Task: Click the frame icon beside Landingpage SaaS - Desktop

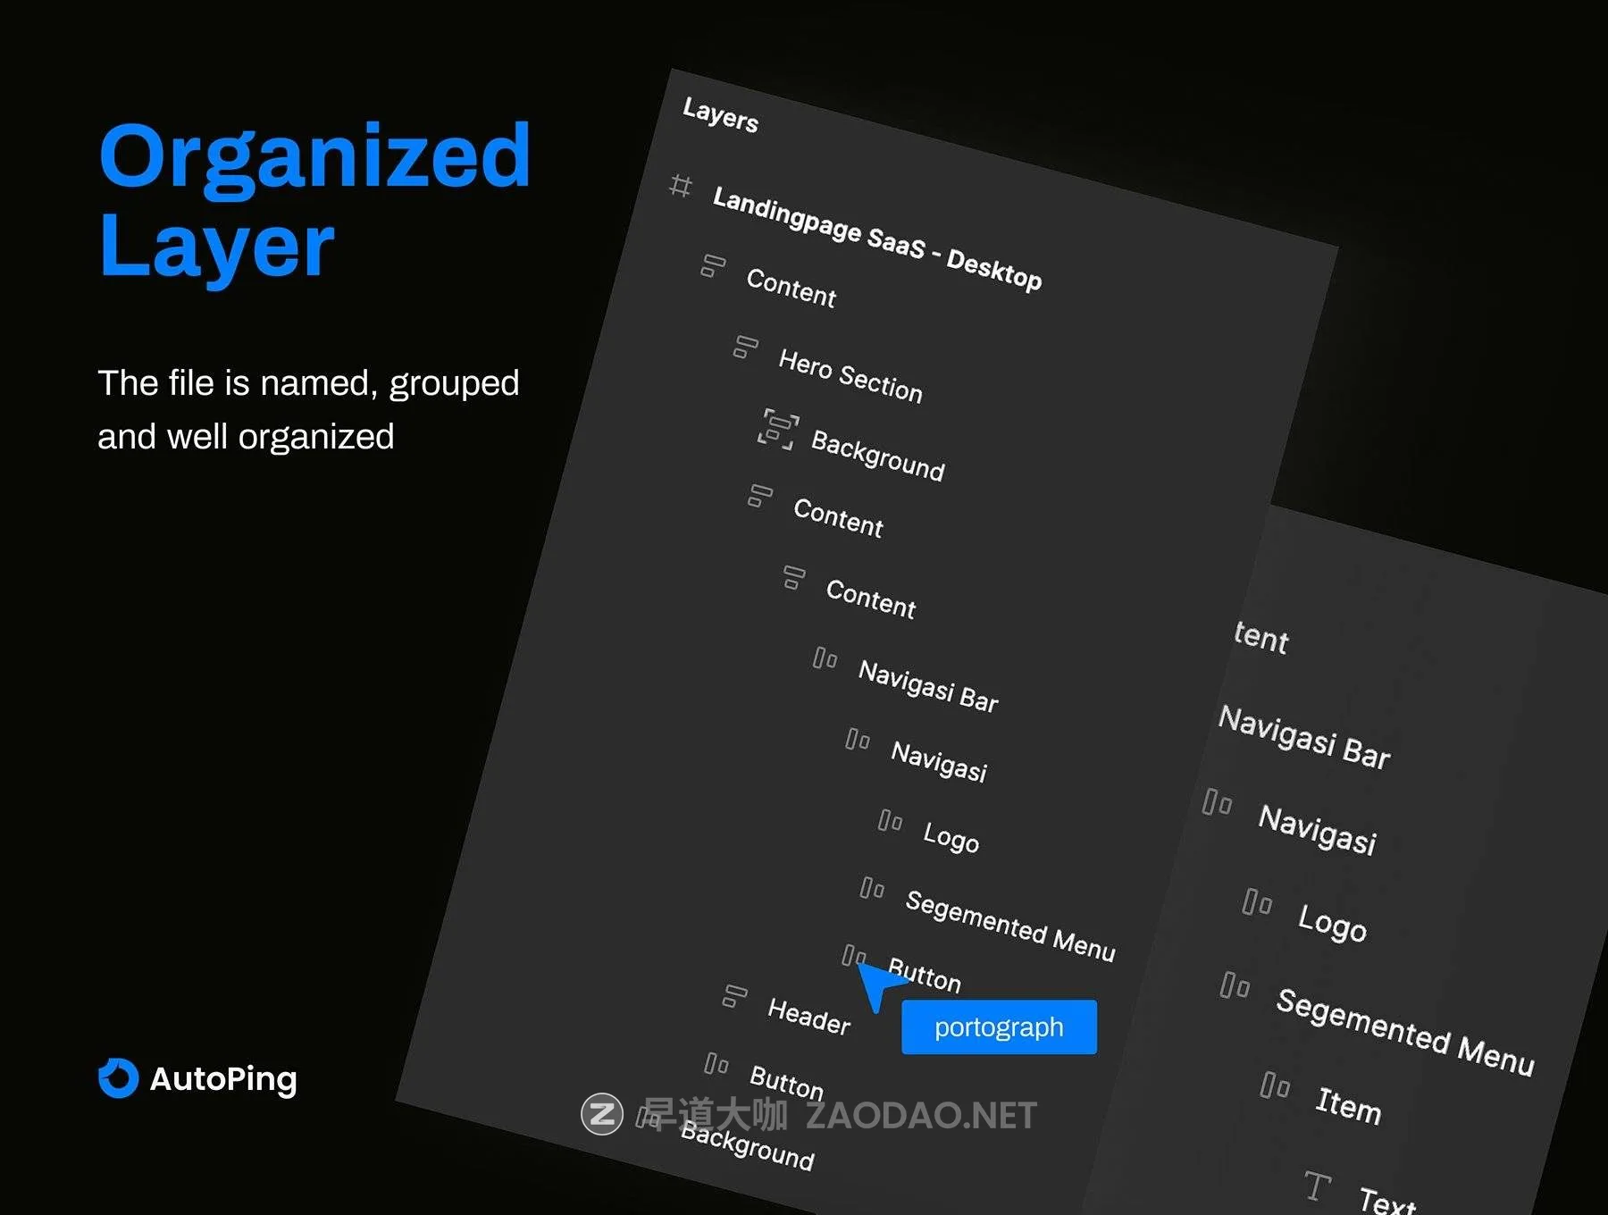Action: pyautogui.click(x=681, y=186)
